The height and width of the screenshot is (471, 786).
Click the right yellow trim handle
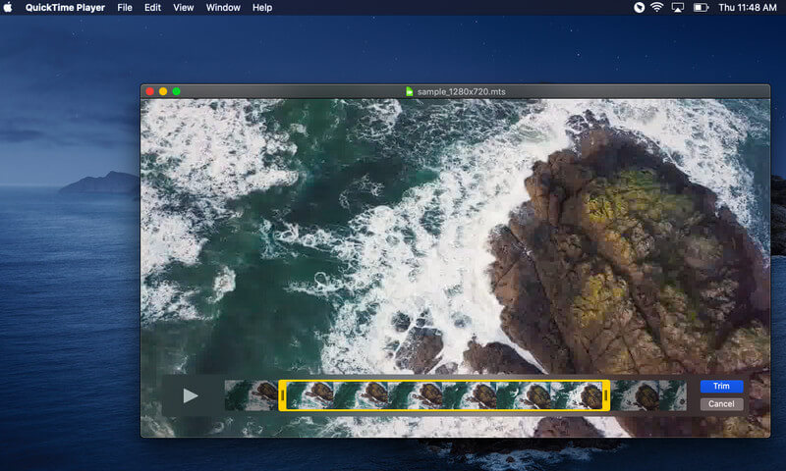(x=606, y=395)
